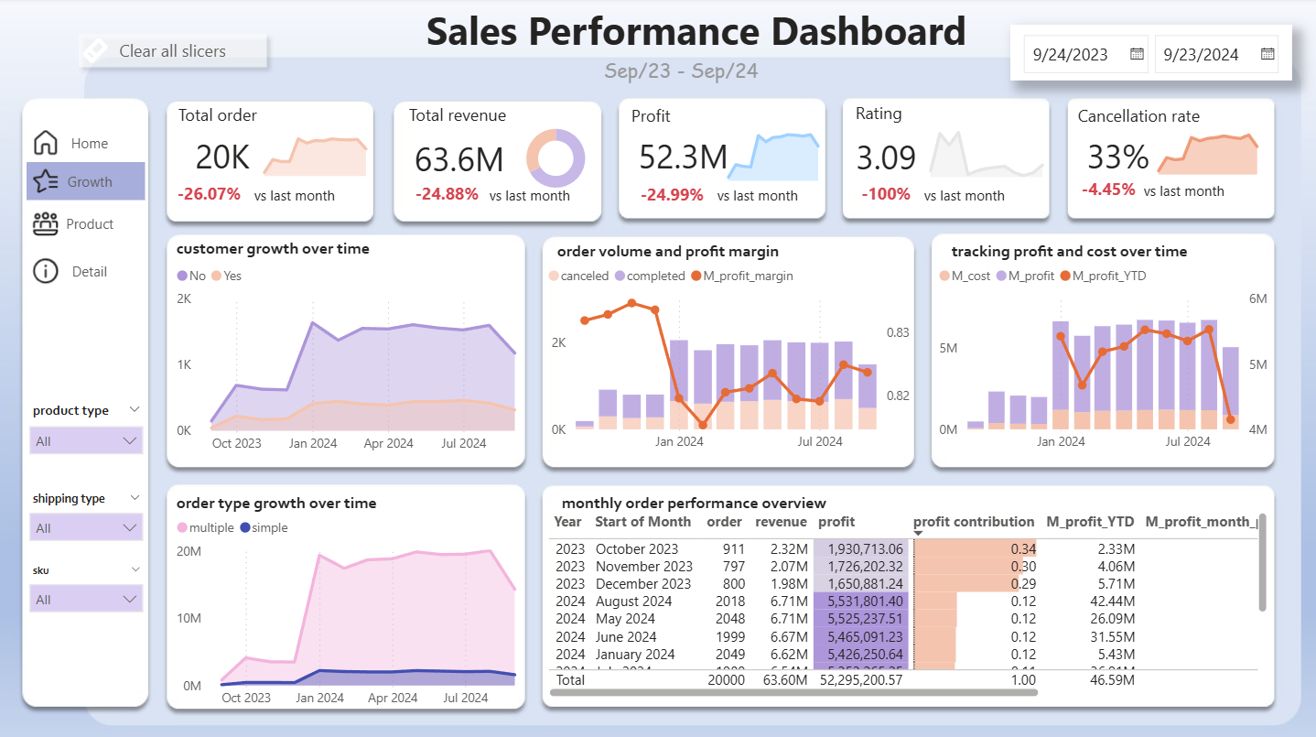This screenshot has width=1316, height=737.
Task: Click the eraser icon for clearing slicers
Action: [95, 51]
